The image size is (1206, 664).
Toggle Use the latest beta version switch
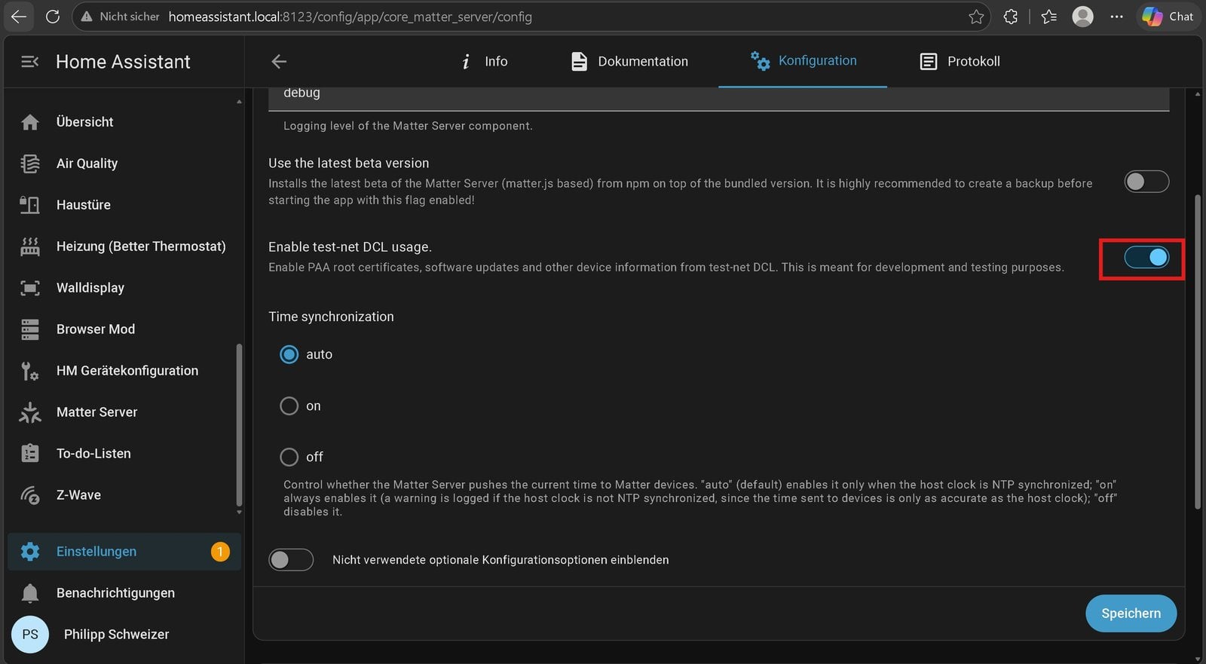click(1146, 182)
